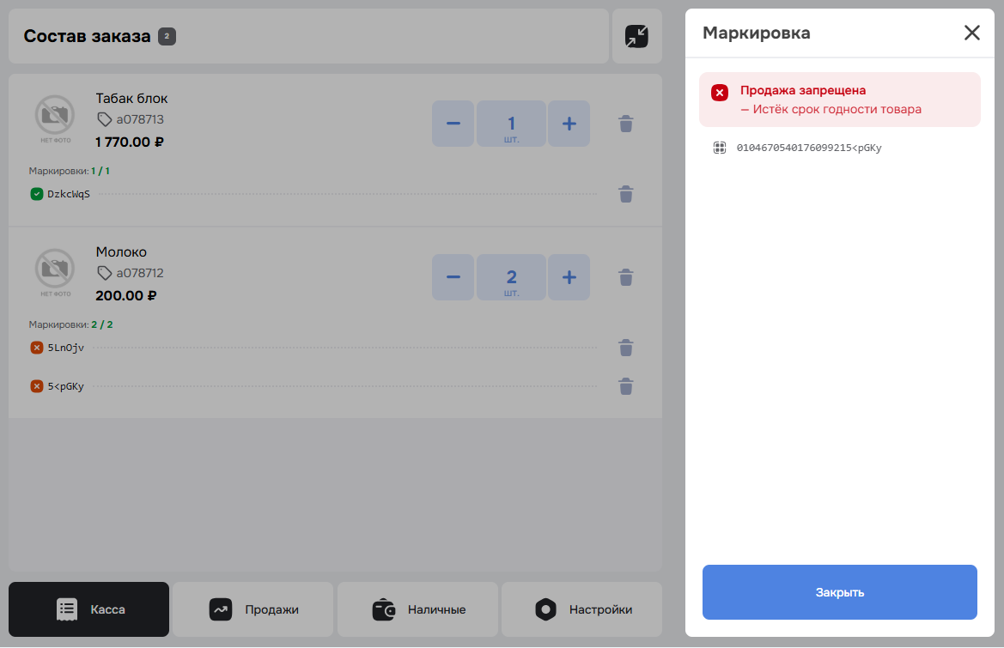Delete the Табак блок item
Screen dimensions: 1004x648
click(x=626, y=124)
